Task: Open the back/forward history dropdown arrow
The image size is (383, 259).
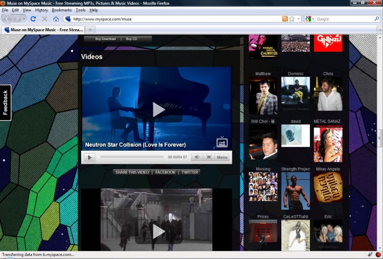Action: coord(24,19)
